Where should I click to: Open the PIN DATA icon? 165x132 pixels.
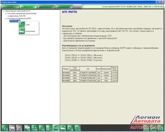42,128
